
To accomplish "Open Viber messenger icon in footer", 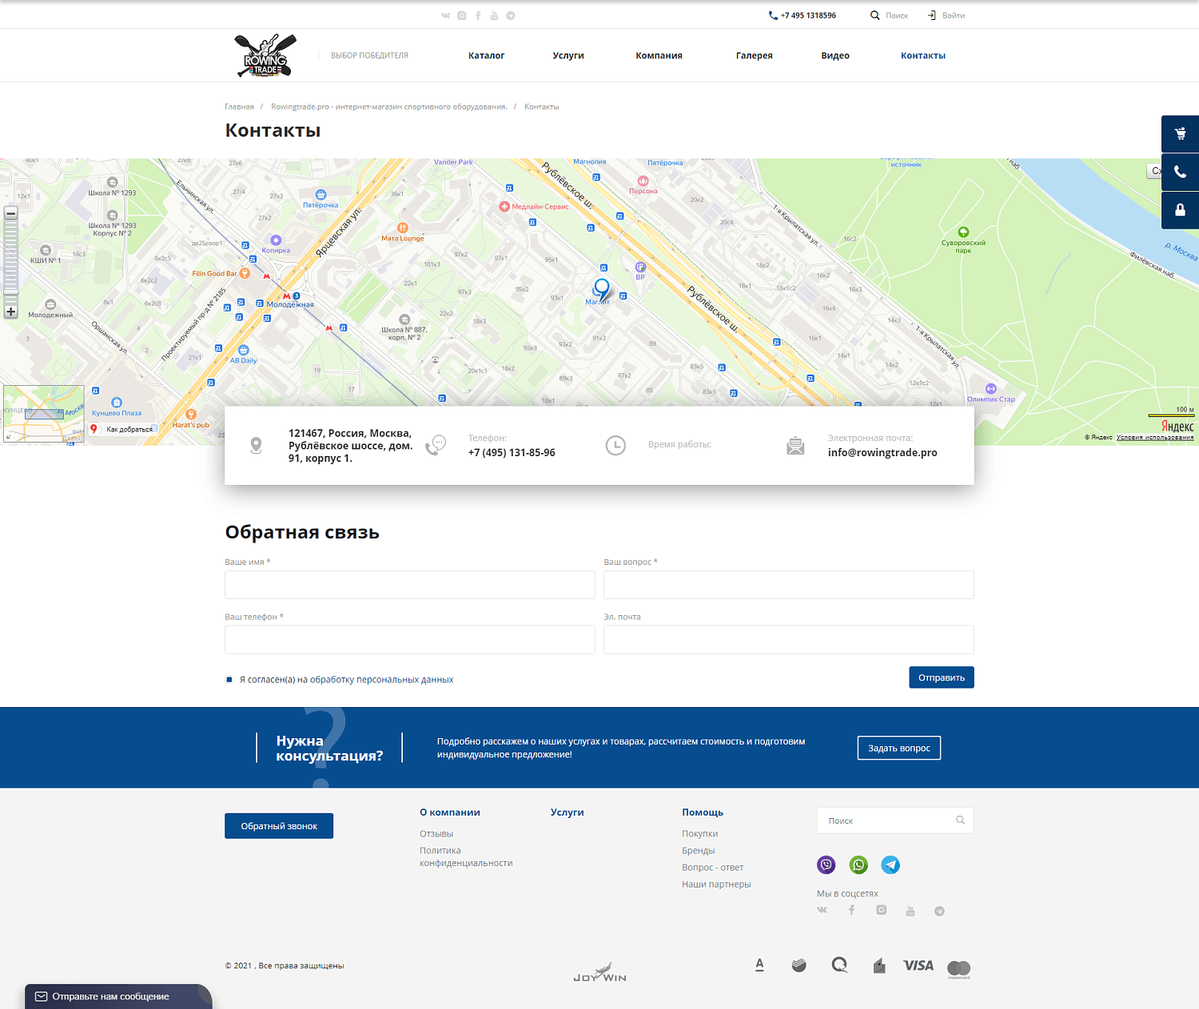I will click(826, 864).
